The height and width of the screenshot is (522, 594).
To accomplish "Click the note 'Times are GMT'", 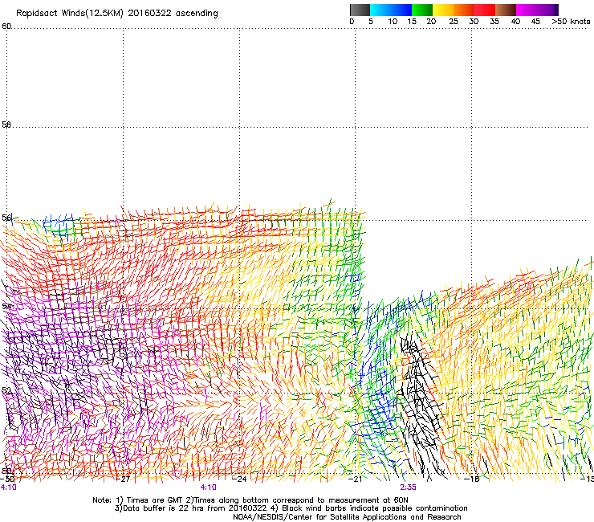I will pos(154,500).
